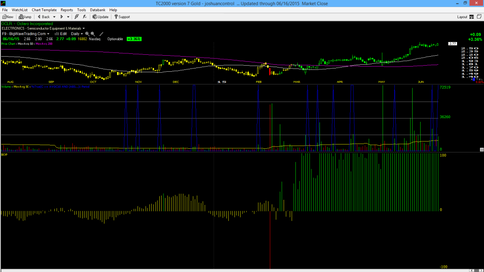The image size is (484, 272).
Task: Click the cascade windows icon beside Layout
Action: click(x=479, y=17)
